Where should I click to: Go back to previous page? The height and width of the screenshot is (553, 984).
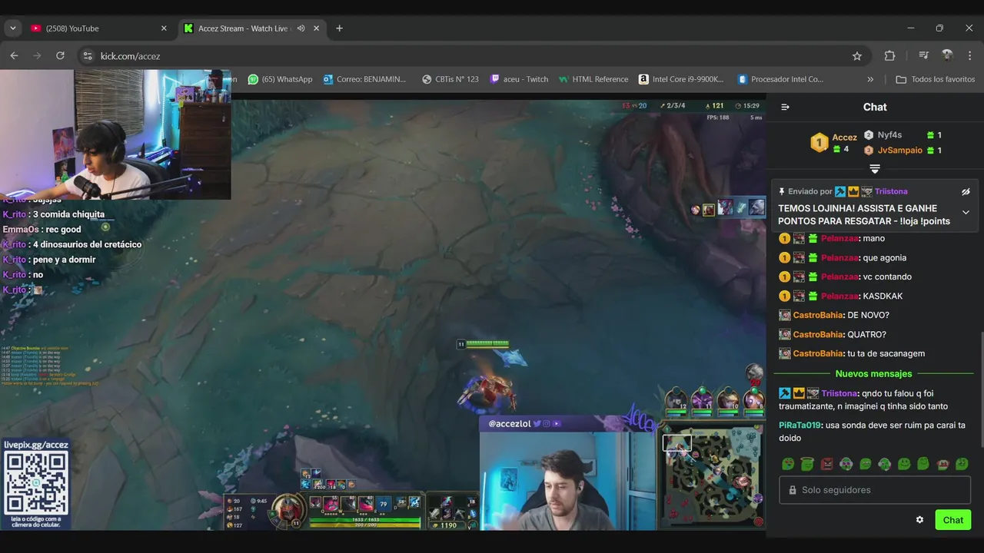[x=14, y=56]
